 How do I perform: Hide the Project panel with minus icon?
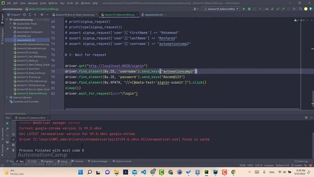click(x=47, y=15)
